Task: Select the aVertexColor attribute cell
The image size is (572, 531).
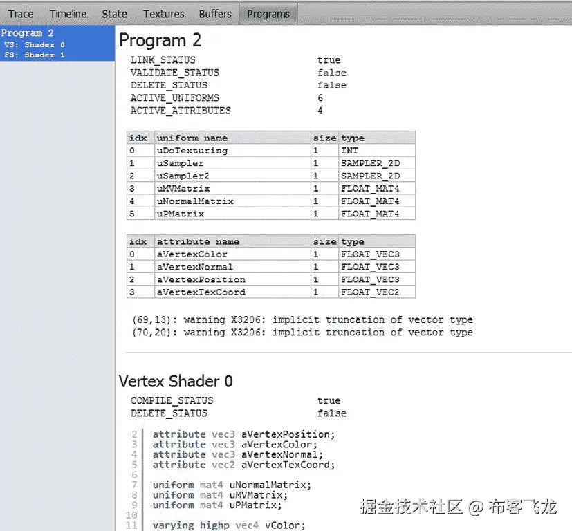Action: (x=232, y=254)
